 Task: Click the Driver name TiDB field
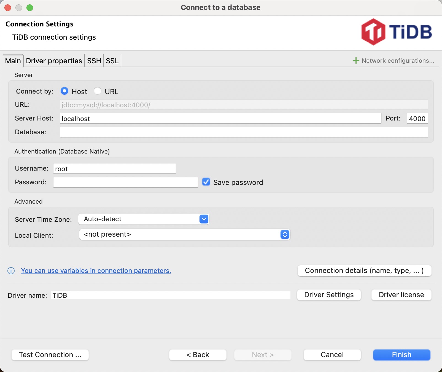(171, 295)
